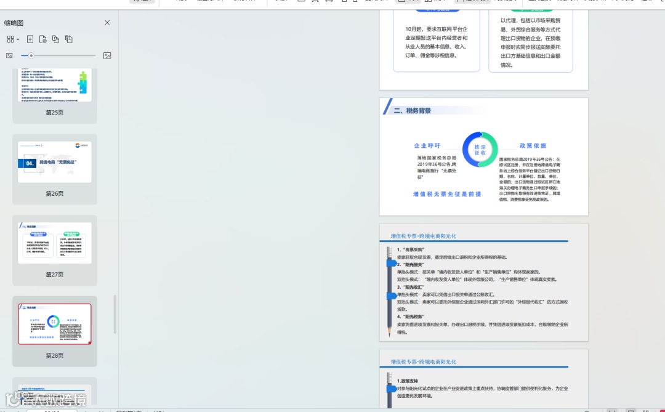This screenshot has height=412, width=665.
Task: Close the 缩略图 thumbnail panel
Action: click(107, 23)
